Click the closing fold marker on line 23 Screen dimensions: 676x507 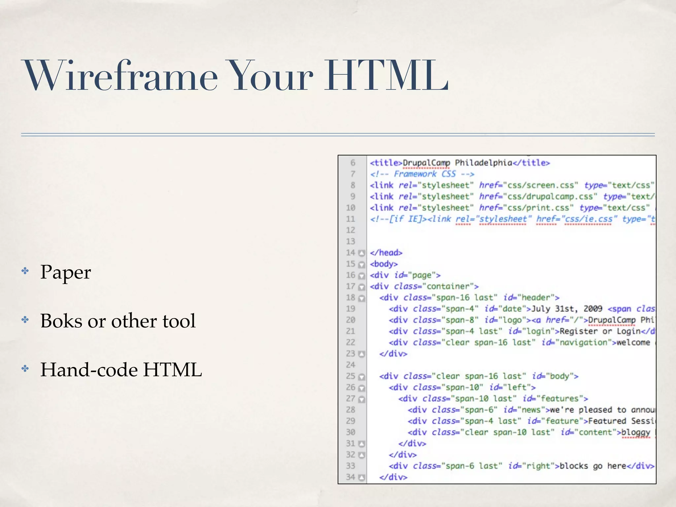362,354
